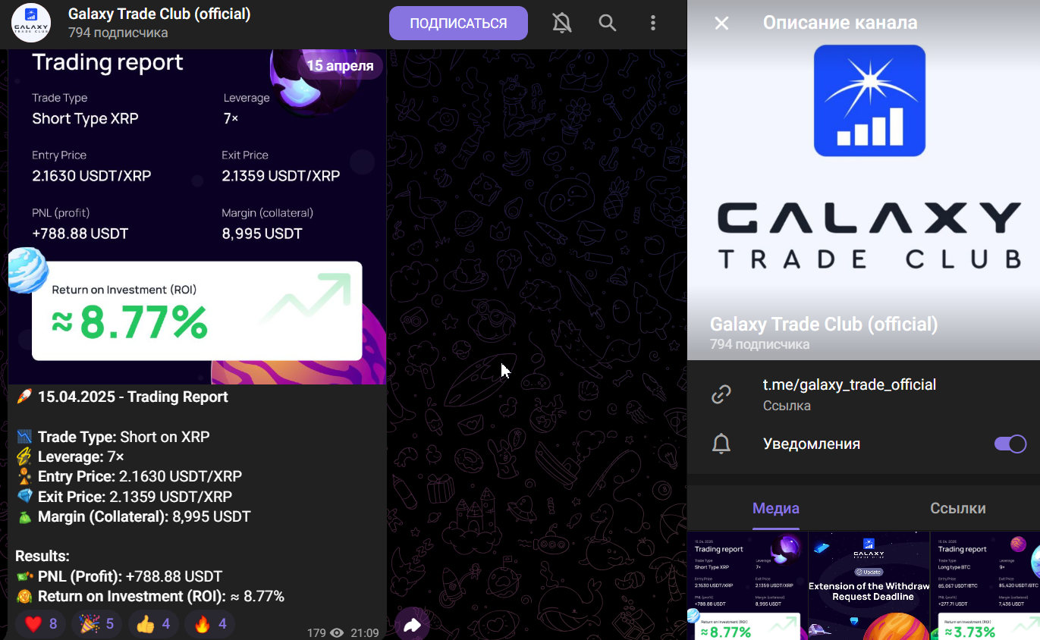1040x640 pixels.
Task: Open the three-dot more options menu
Action: coord(652,24)
